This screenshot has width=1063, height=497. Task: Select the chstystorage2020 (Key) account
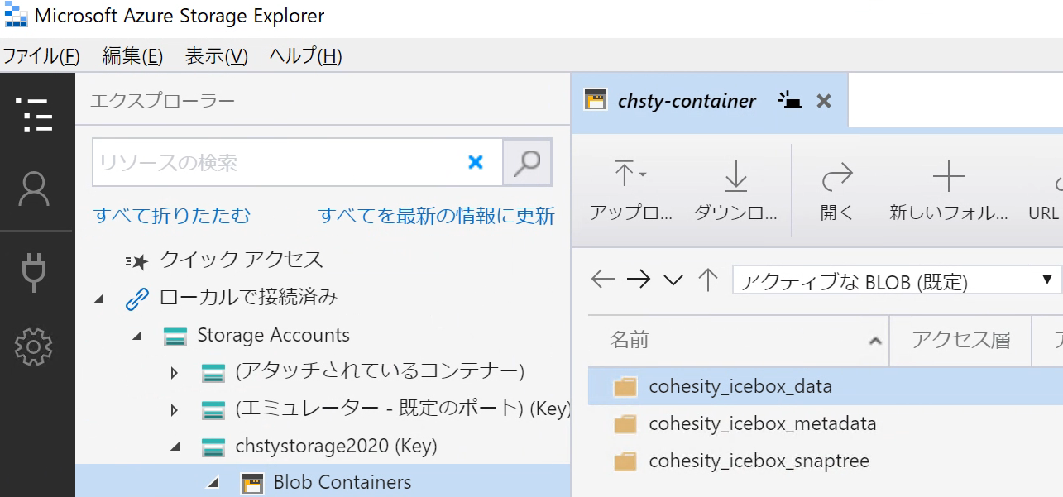click(x=336, y=447)
